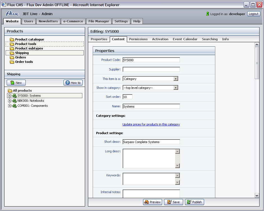Select 'NBK000: Notebooks' tree row

[31, 101]
